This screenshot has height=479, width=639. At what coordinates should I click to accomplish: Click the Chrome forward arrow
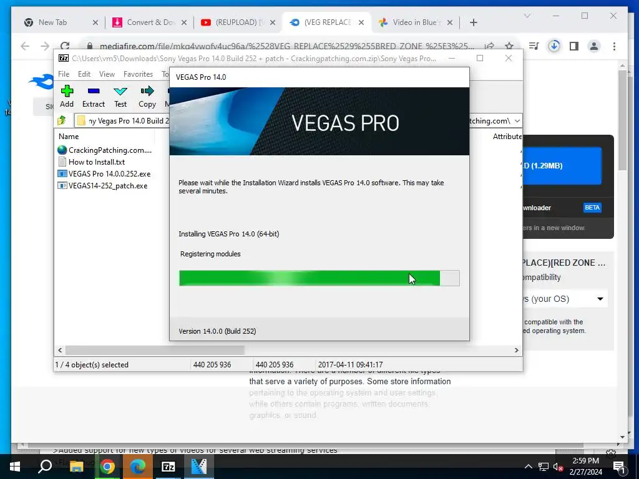click(x=45, y=46)
